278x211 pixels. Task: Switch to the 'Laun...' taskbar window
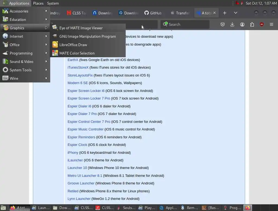click(x=41, y=208)
